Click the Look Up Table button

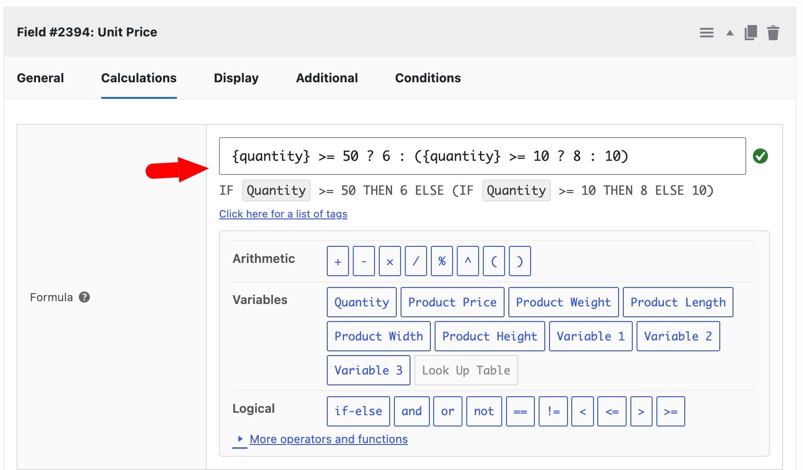click(466, 370)
